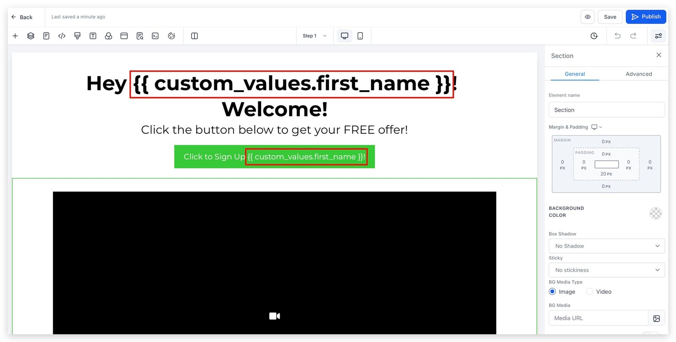Toggle the page preview eye icon
Screen dimensions: 676x342
588,17
